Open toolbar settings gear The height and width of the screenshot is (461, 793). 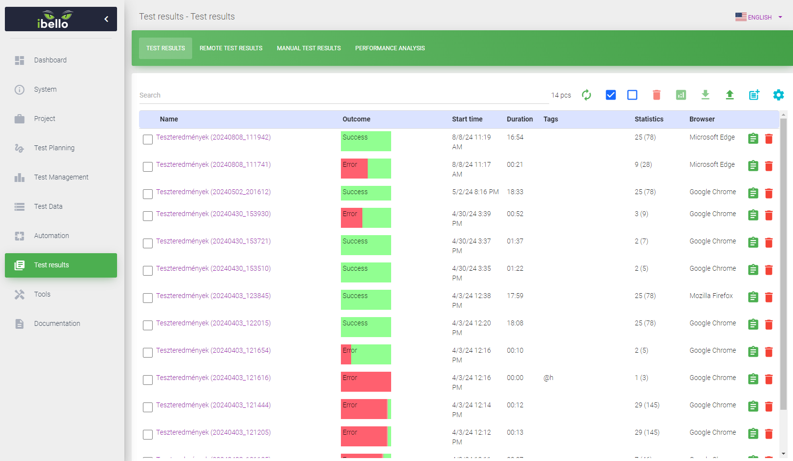[x=778, y=95]
